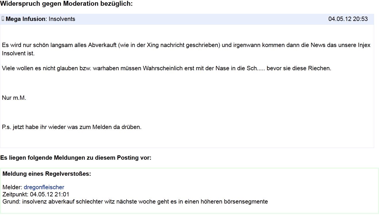Click the Melder label
The image size is (379, 215).
(x=12, y=187)
